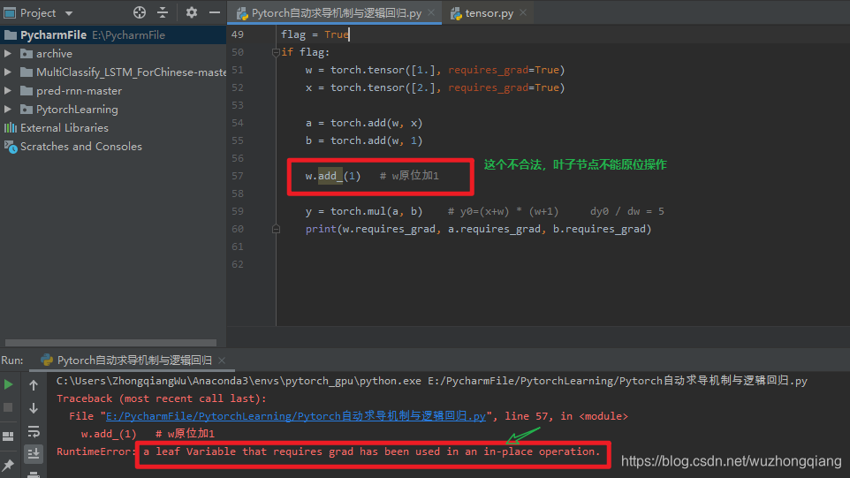Open the Run tool window tab Pytorch自动求导机制与逻辑回归
This screenshot has width=850, height=478.
pos(134,360)
